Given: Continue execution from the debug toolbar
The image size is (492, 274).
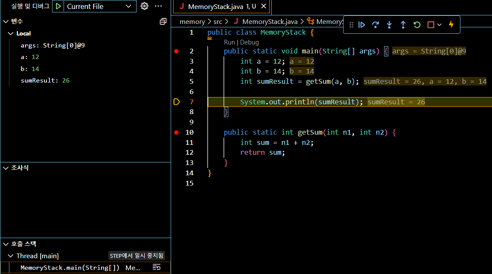Looking at the screenshot, I should click(361, 25).
